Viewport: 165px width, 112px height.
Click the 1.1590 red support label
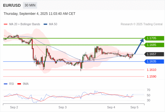152,76
